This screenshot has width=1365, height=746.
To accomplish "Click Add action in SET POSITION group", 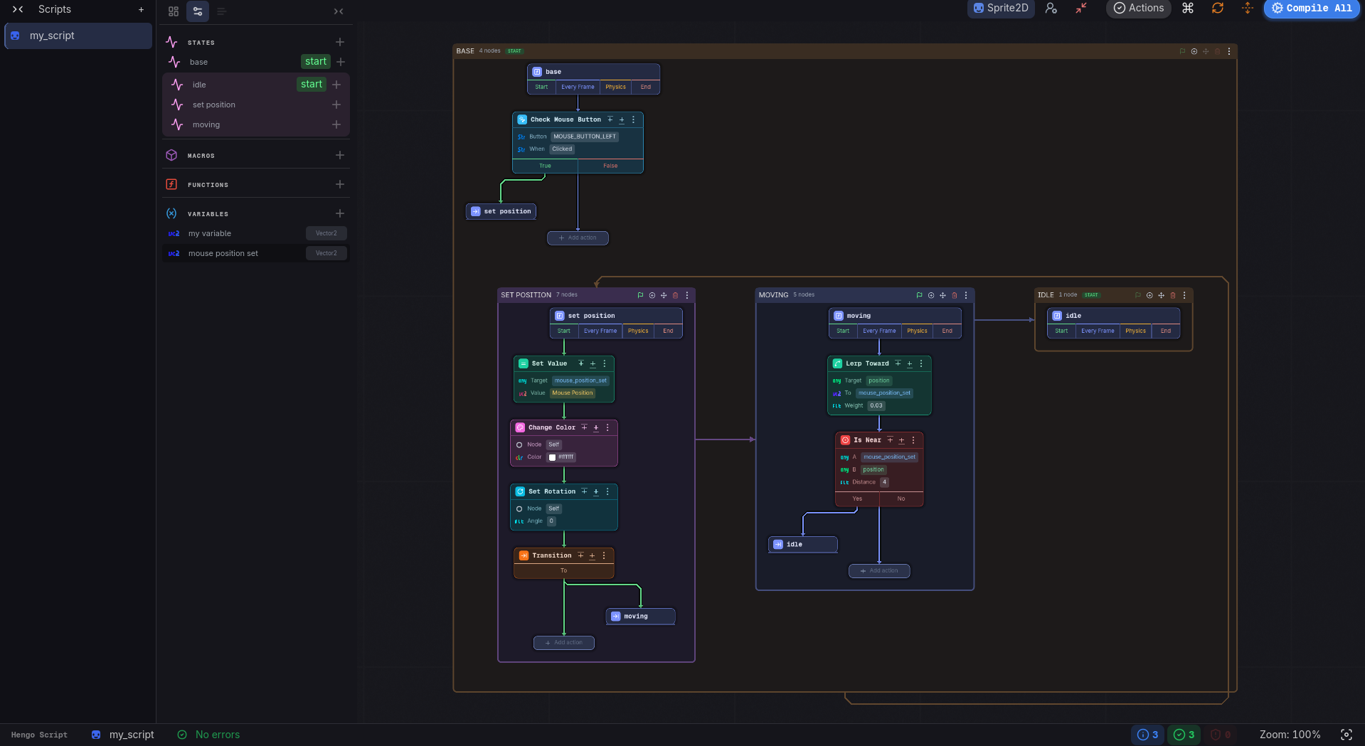I will pos(564,643).
